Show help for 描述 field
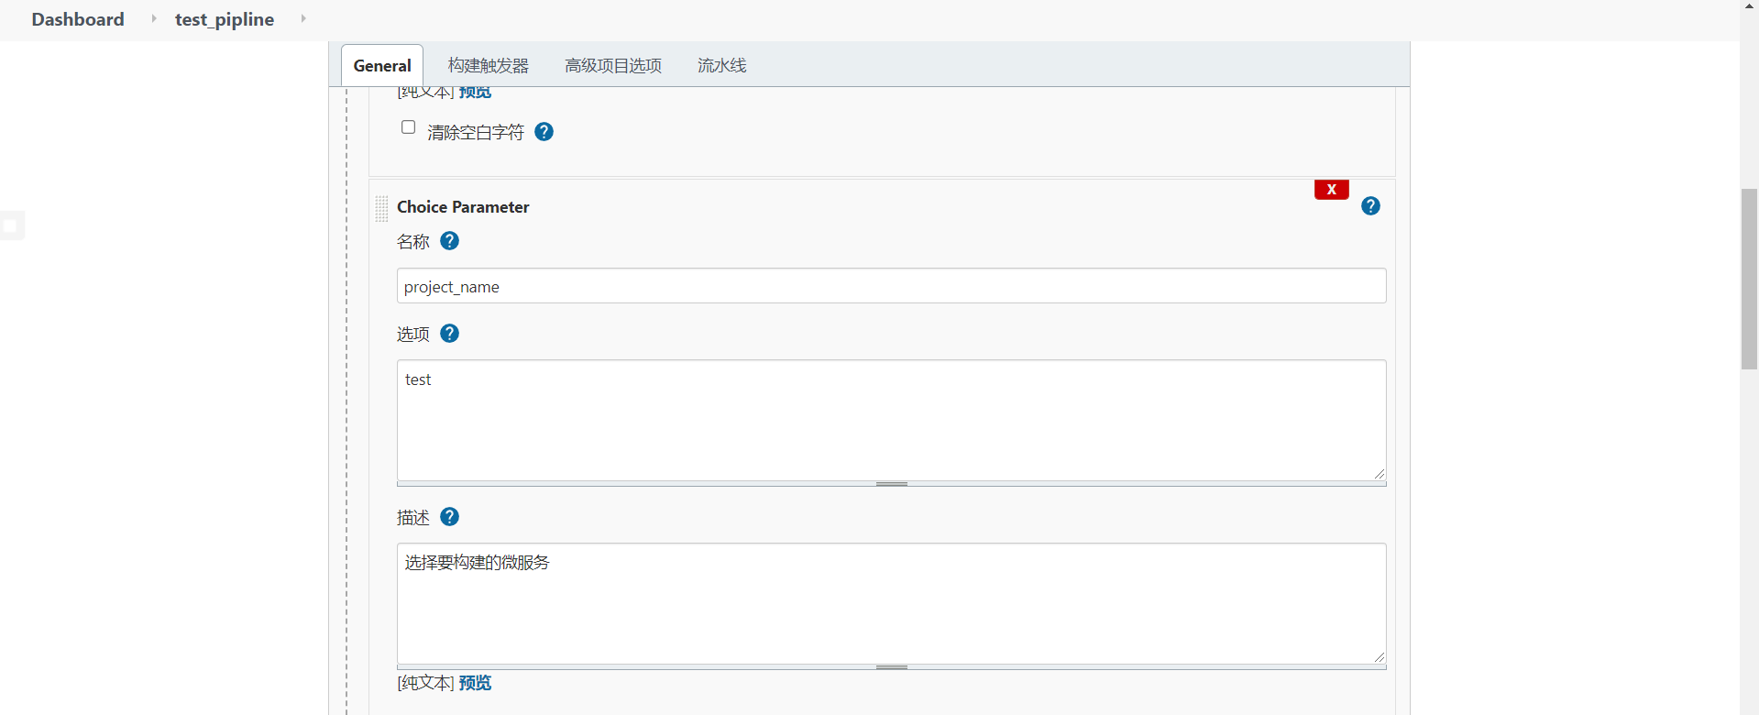 point(449,517)
